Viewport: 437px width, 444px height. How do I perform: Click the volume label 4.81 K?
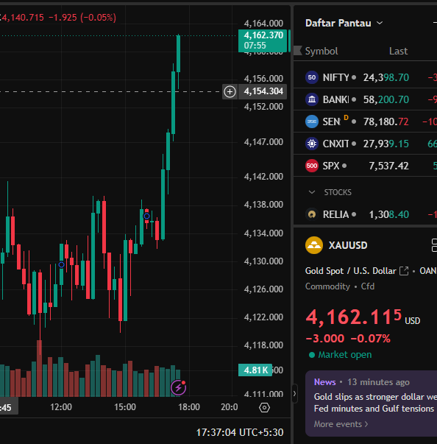coord(255,370)
